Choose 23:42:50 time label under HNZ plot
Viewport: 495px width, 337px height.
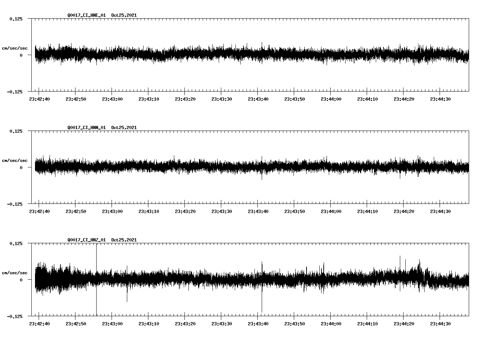click(76, 324)
